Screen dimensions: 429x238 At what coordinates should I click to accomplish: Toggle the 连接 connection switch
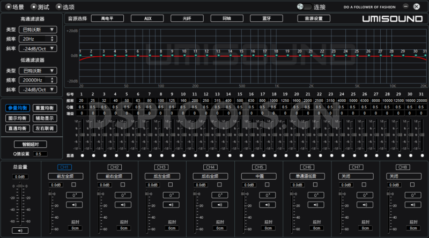pyautogui.click(x=304, y=6)
